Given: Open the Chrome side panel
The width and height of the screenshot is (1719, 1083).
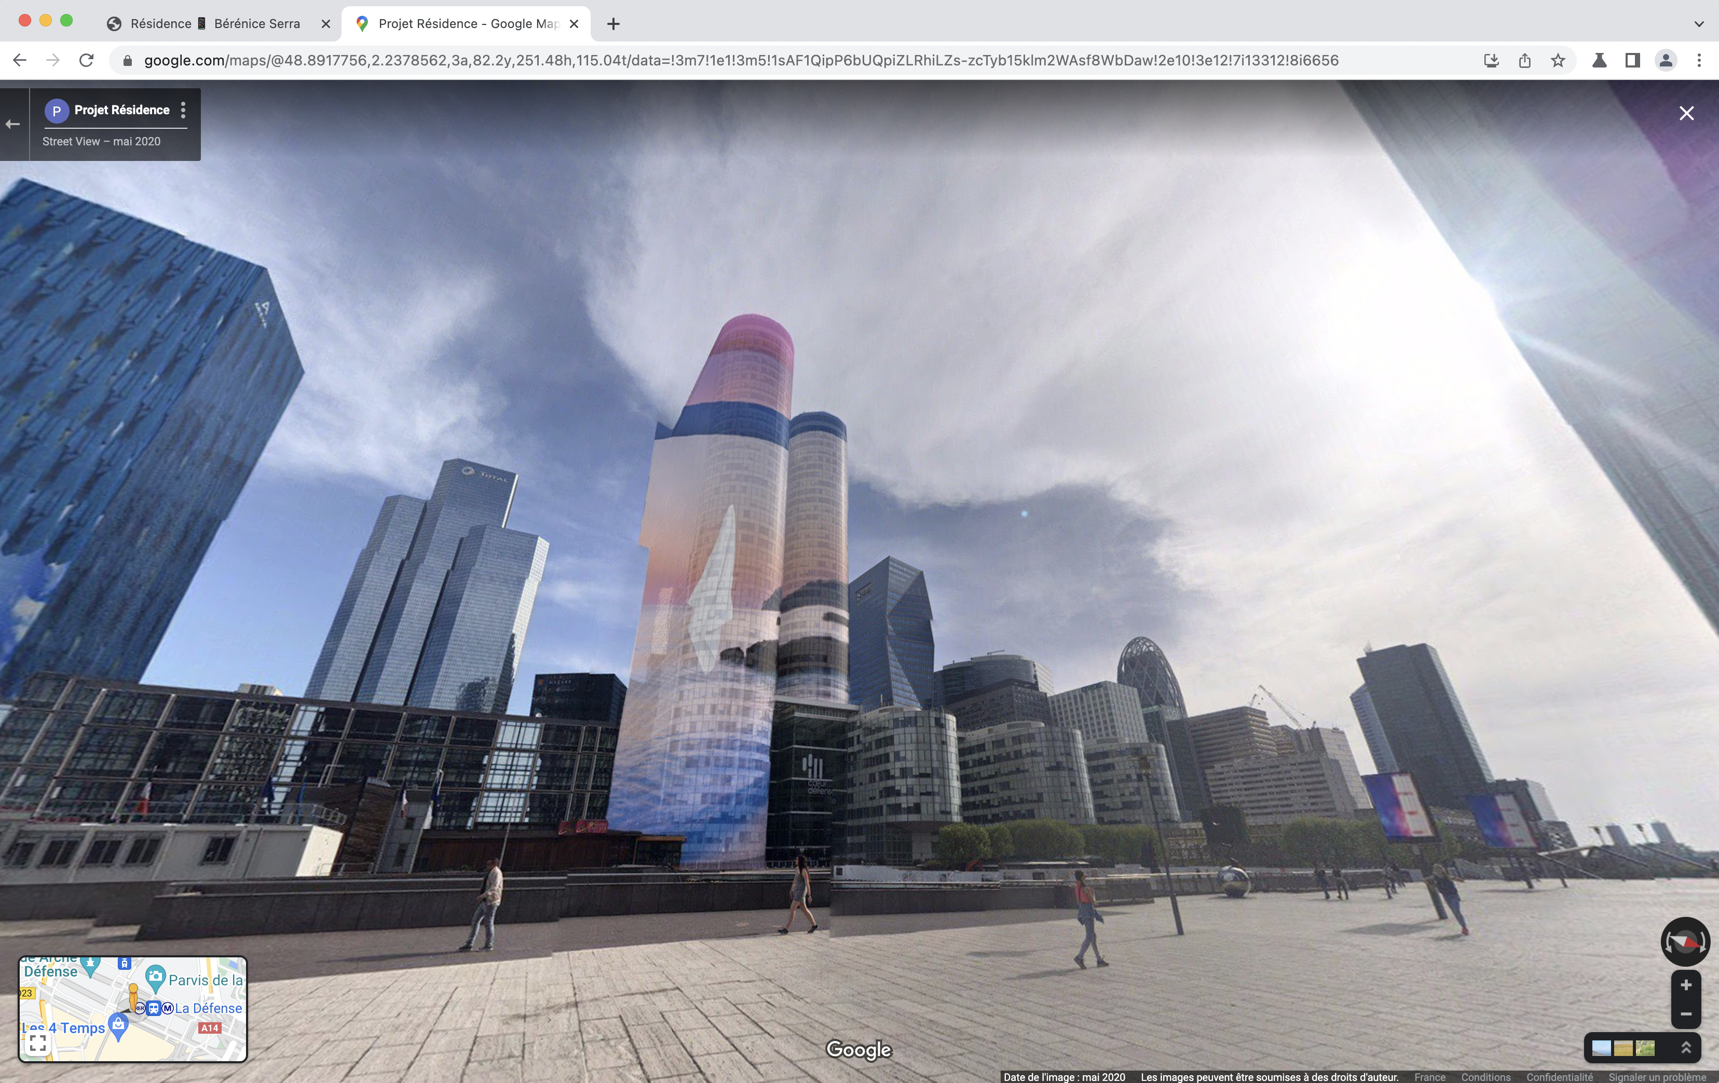Looking at the screenshot, I should [1633, 61].
